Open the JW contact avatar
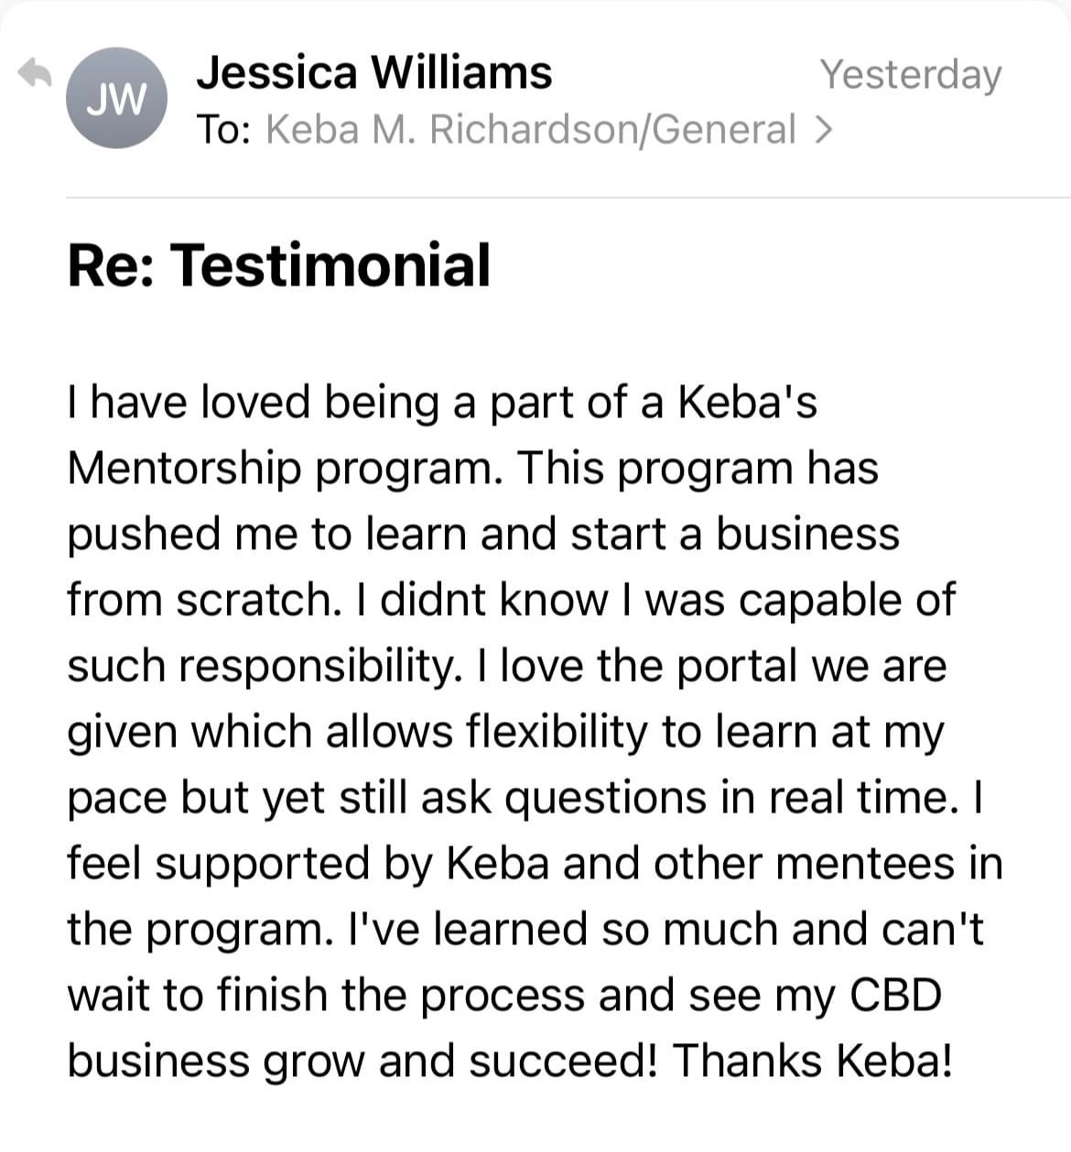This screenshot has width=1071, height=1152. pos(116,98)
